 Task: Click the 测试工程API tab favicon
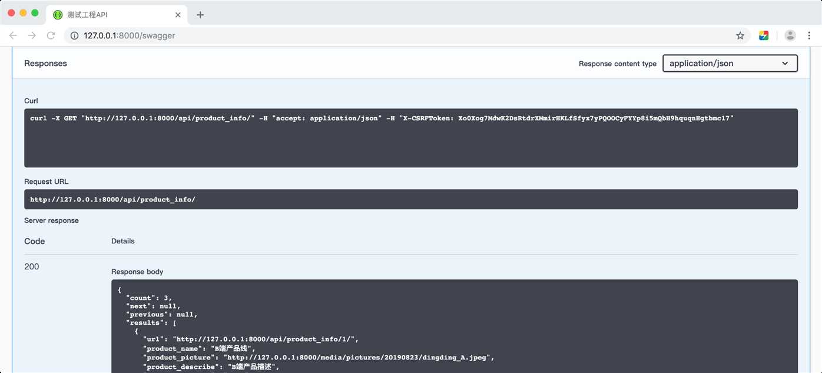pos(58,15)
